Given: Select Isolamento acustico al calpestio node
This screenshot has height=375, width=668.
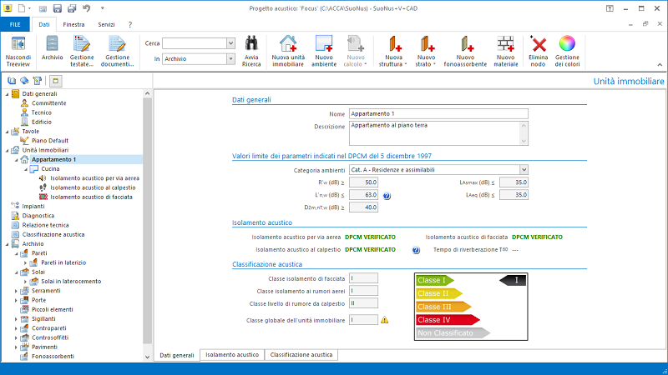Looking at the screenshot, I should click(x=93, y=187).
